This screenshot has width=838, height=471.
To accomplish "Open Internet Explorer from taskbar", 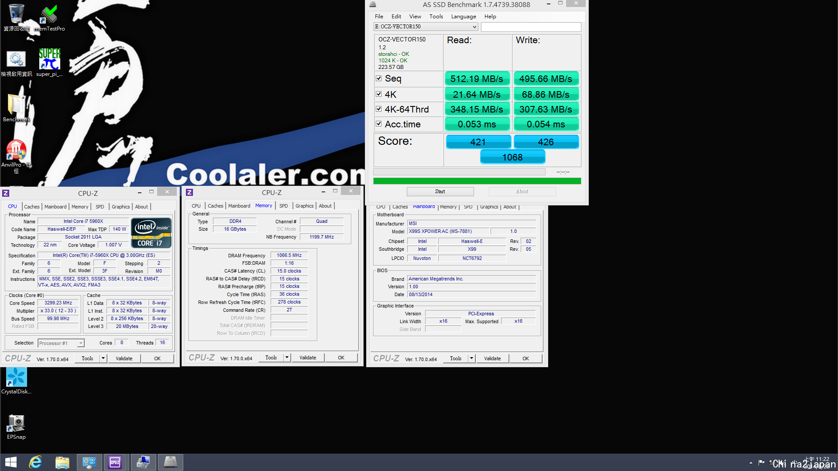I will (x=35, y=462).
